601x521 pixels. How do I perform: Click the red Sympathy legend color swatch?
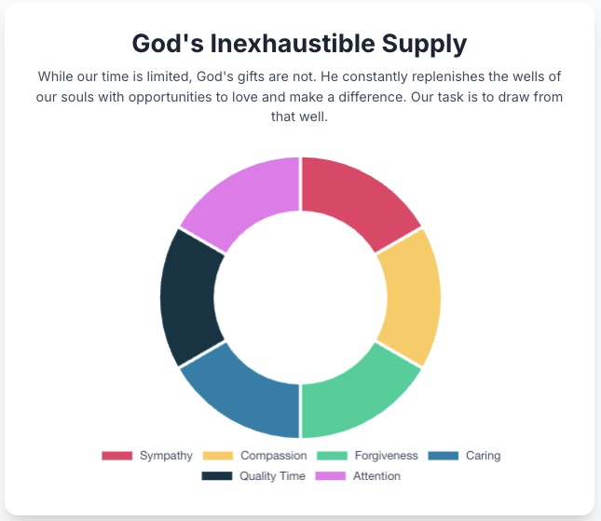[x=117, y=456]
